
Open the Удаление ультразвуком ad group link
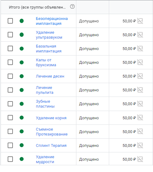click(x=49, y=35)
